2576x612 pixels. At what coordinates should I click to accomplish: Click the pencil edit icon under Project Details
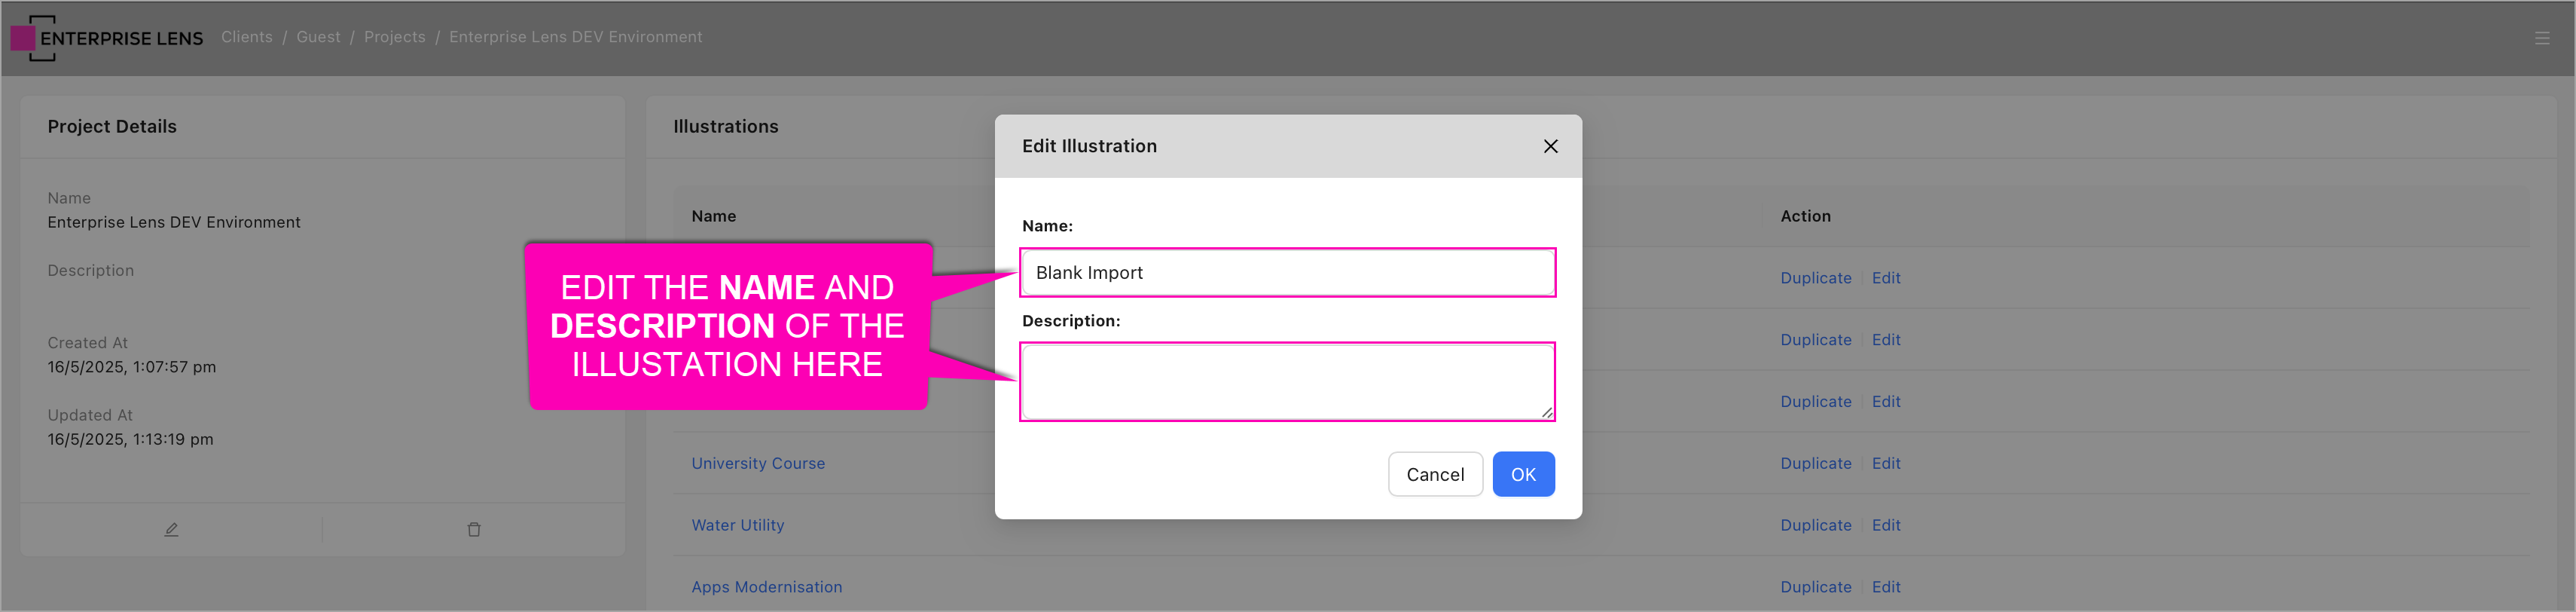click(171, 529)
